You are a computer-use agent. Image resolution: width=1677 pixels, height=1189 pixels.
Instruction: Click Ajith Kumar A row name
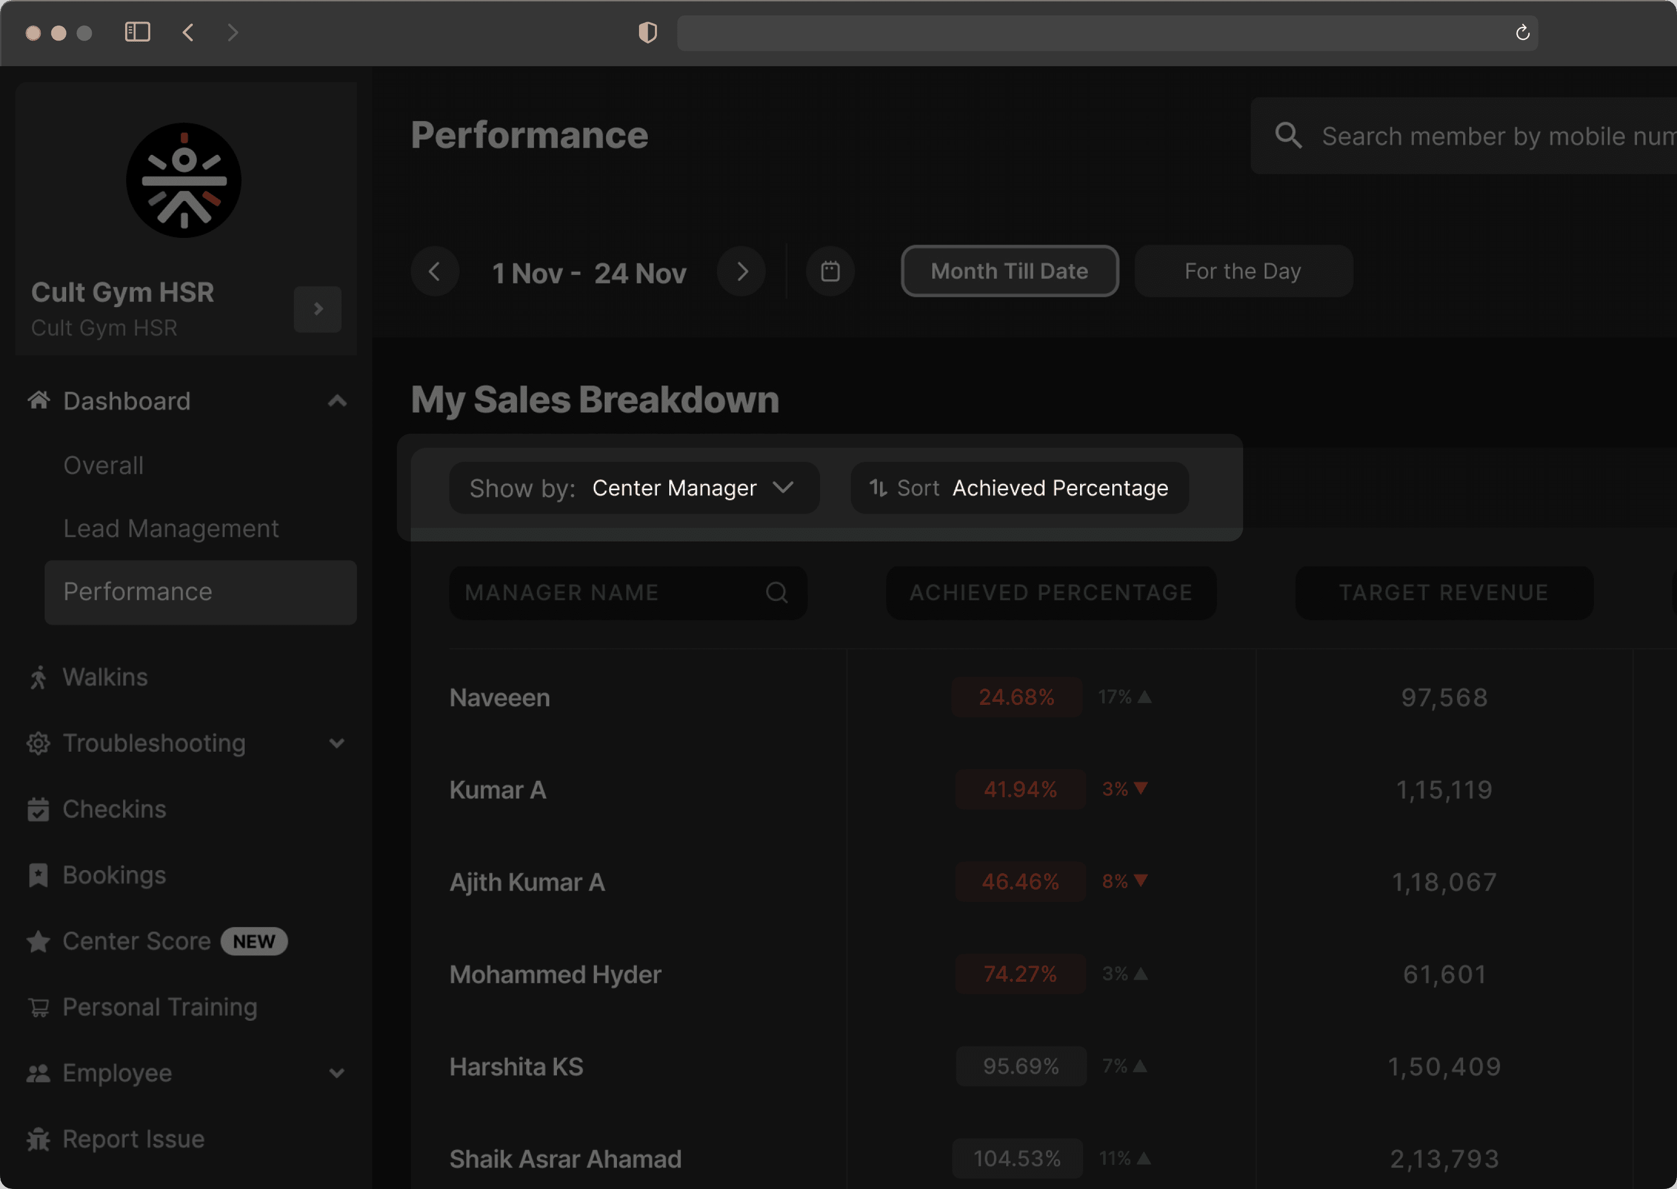[527, 882]
